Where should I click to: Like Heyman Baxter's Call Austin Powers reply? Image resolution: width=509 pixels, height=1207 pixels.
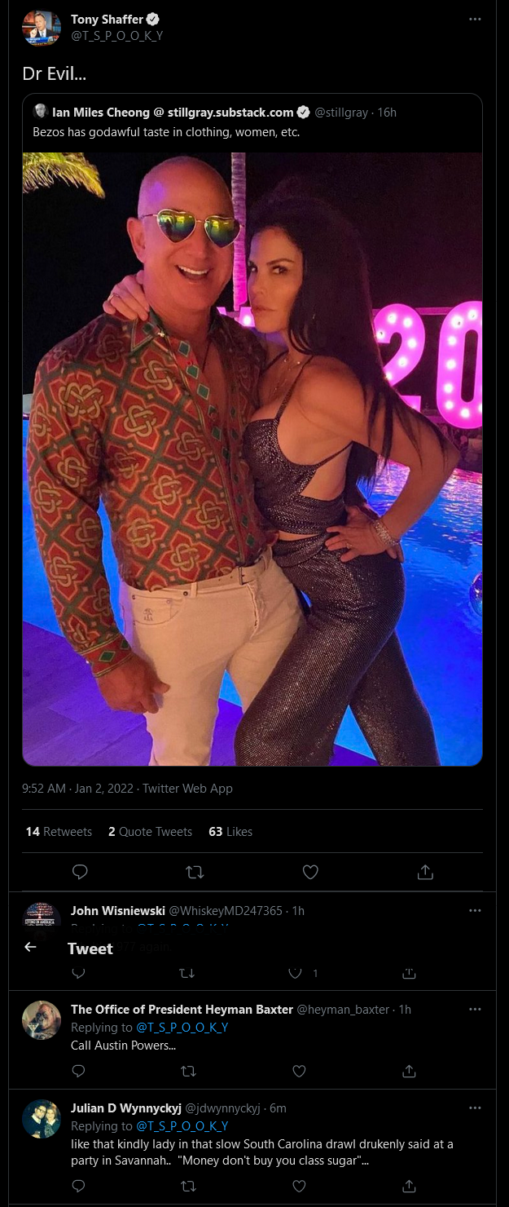coord(299,1070)
